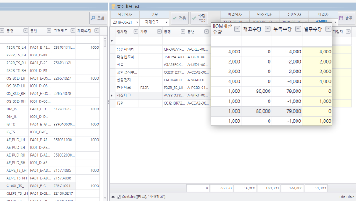Click summary total 460.30

click(x=222, y=188)
